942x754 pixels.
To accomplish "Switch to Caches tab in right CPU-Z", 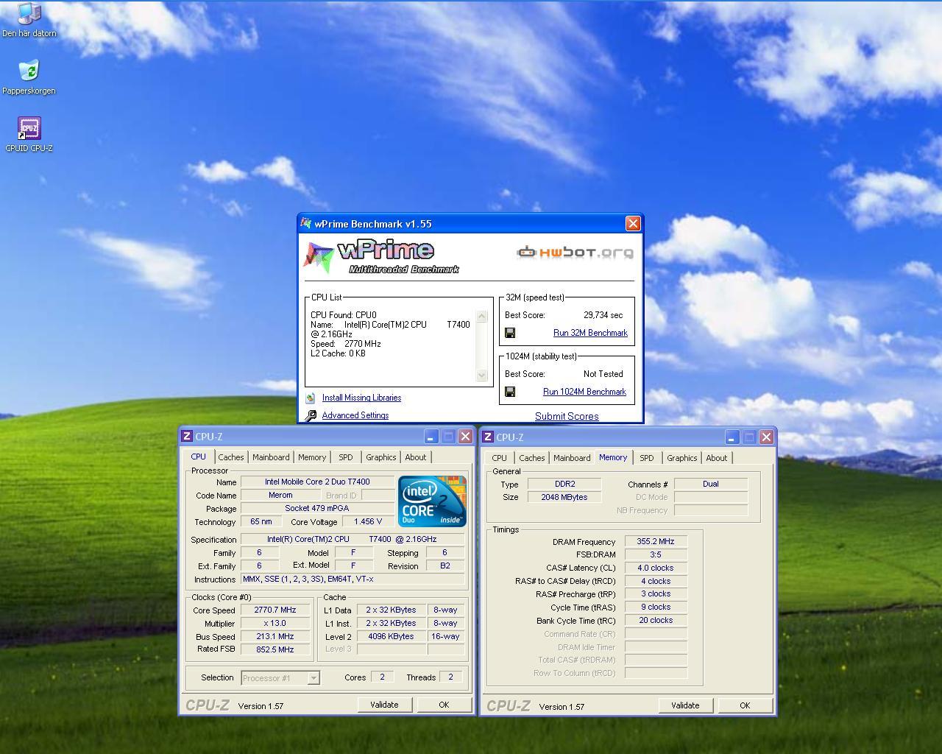I will [531, 458].
